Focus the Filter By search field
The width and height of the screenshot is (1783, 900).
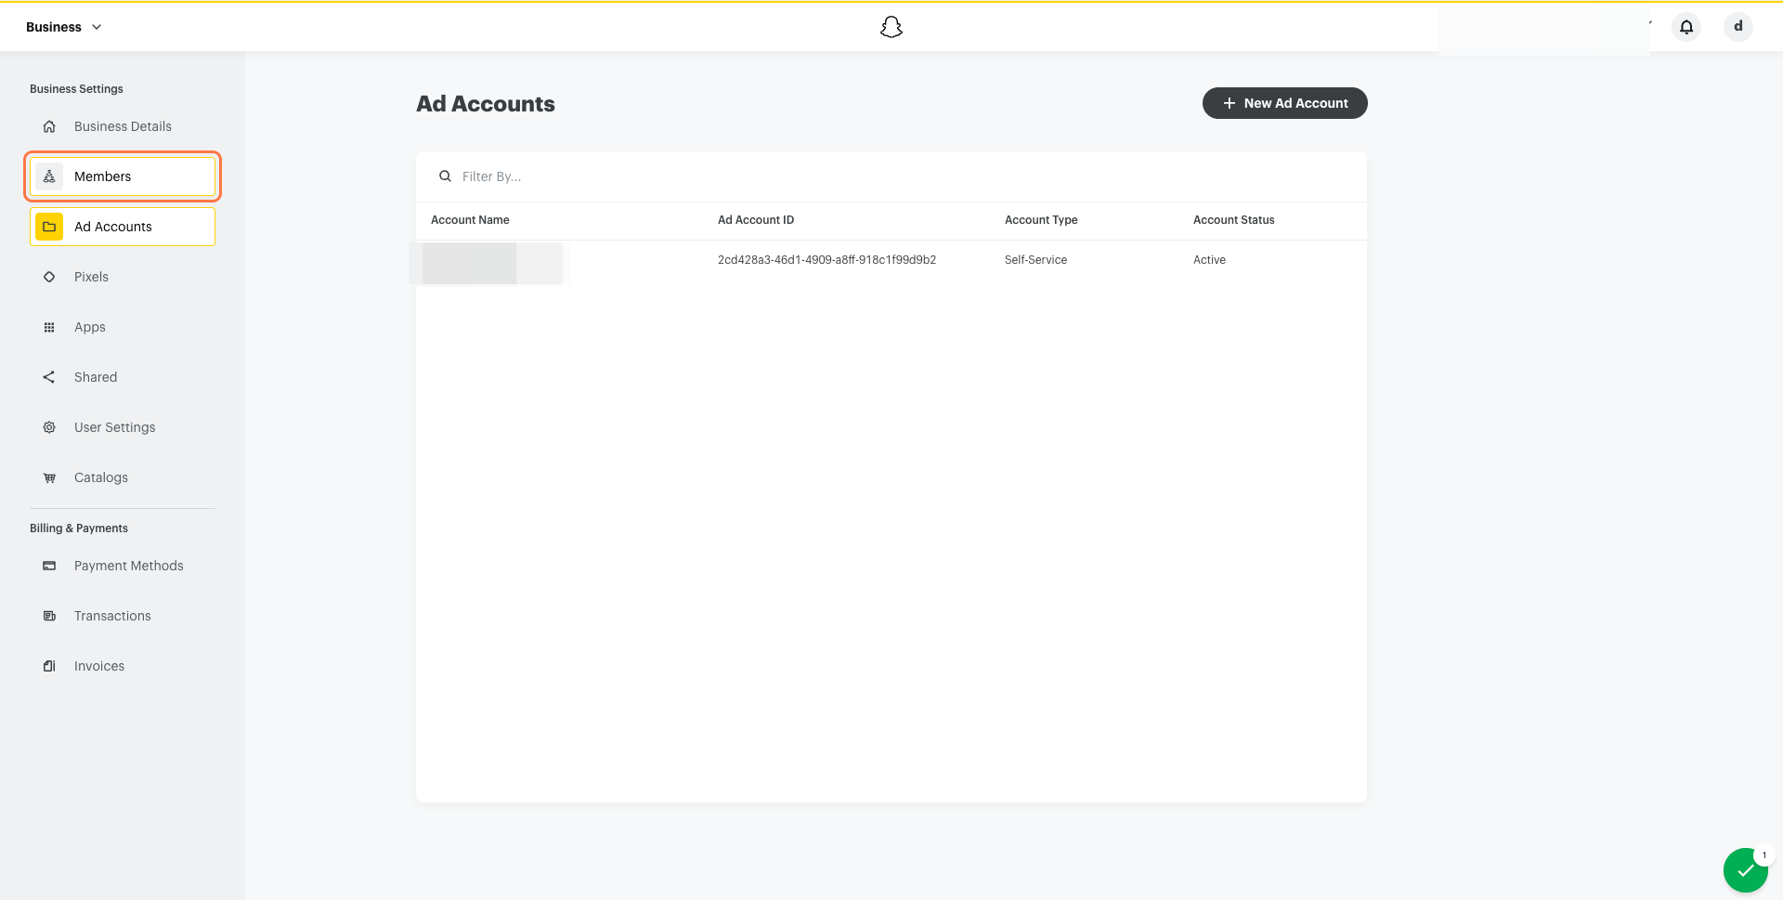click(891, 176)
